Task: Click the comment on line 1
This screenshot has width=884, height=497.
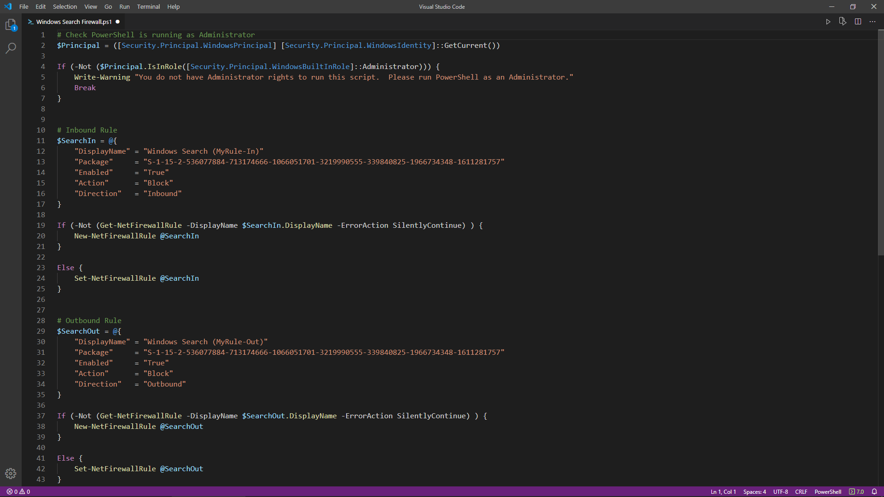Action: [156, 35]
